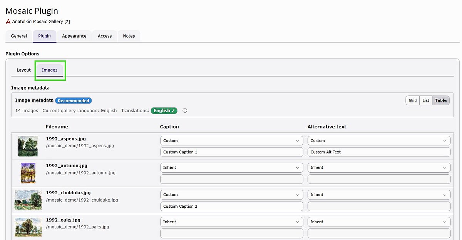The height and width of the screenshot is (240, 462).
Task: Open Alternative text dropdown for 1992_aspens.jpg
Action: coord(379,141)
